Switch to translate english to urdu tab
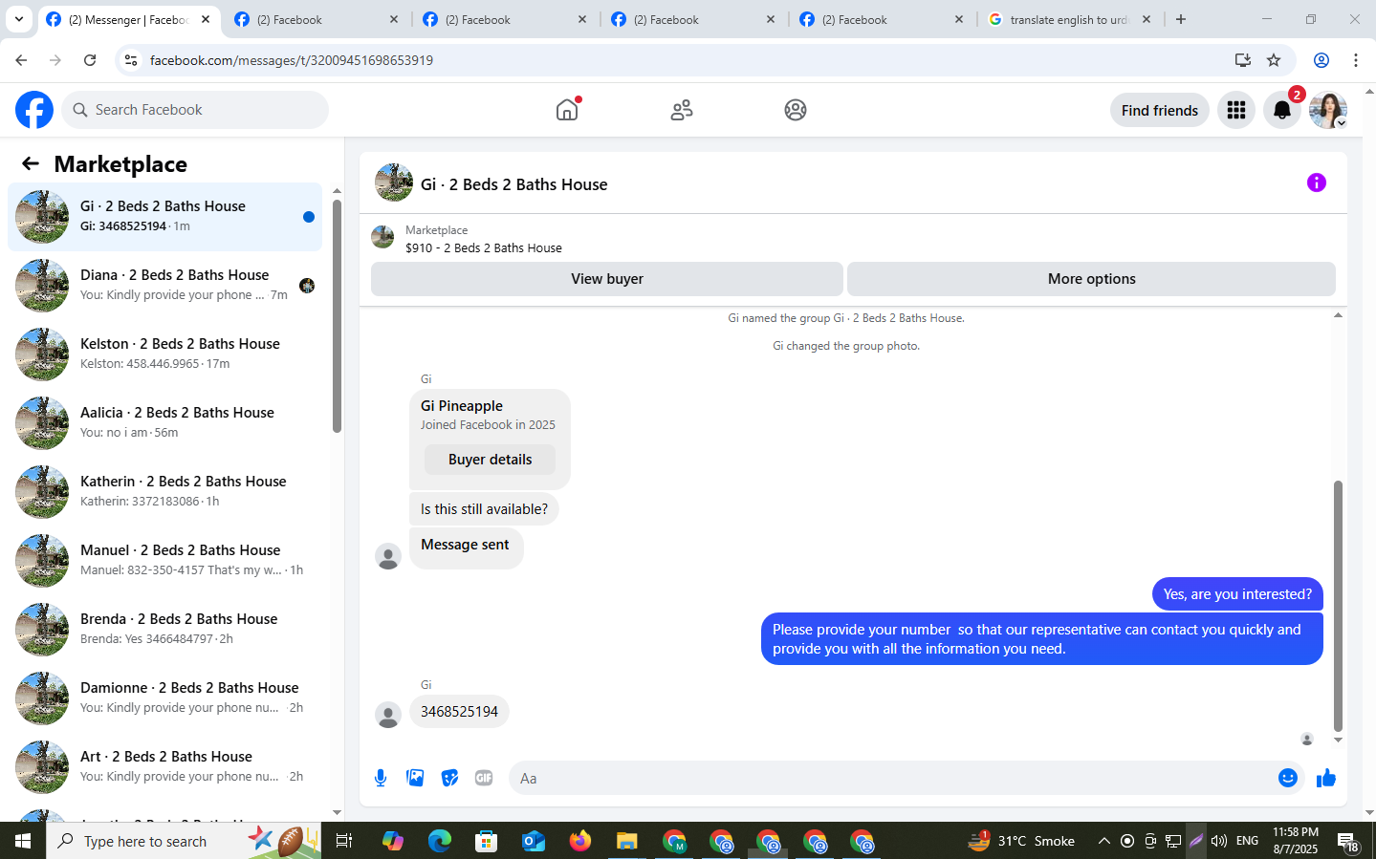1376x859 pixels. (1071, 19)
